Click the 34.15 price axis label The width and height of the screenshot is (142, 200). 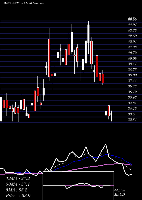pos(132,109)
